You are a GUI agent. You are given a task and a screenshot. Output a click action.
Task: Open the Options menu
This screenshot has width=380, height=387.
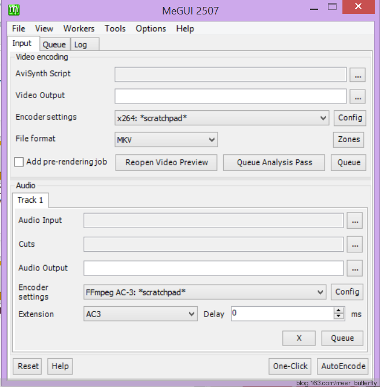coord(151,29)
